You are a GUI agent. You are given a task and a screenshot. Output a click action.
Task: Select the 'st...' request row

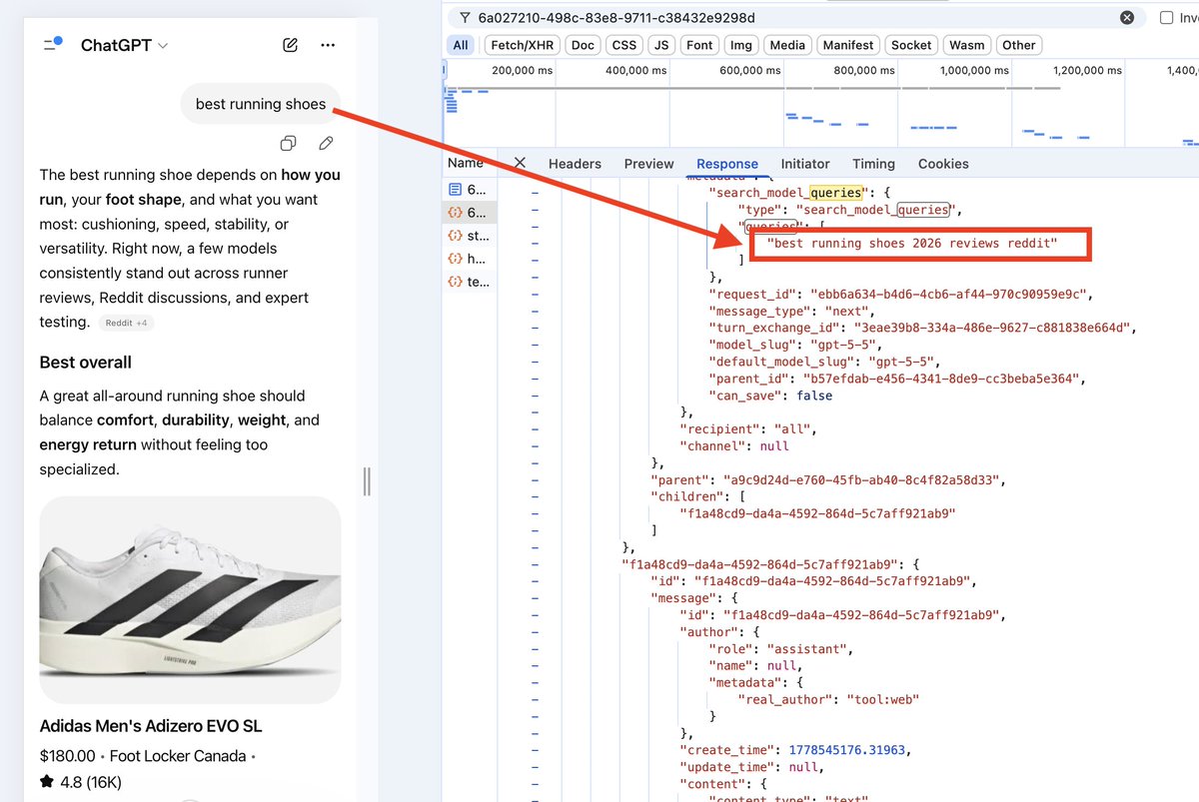470,236
